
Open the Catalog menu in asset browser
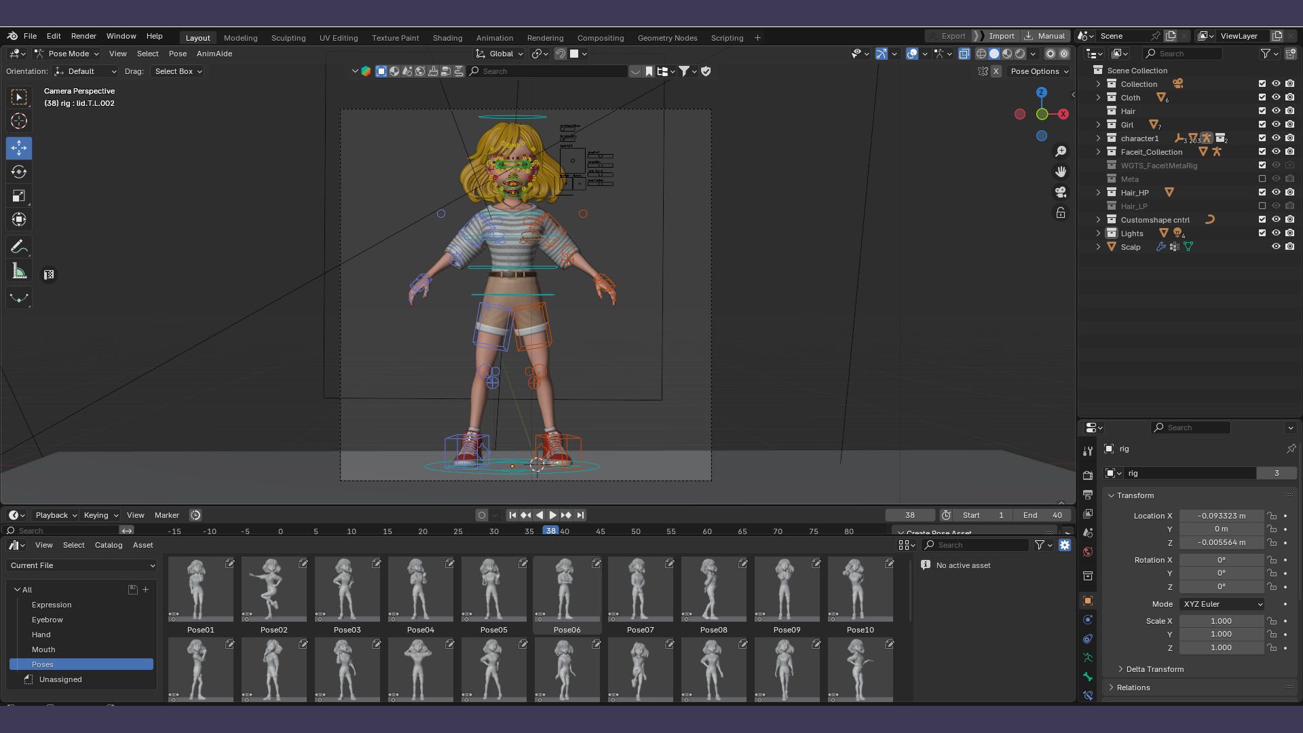(x=109, y=545)
